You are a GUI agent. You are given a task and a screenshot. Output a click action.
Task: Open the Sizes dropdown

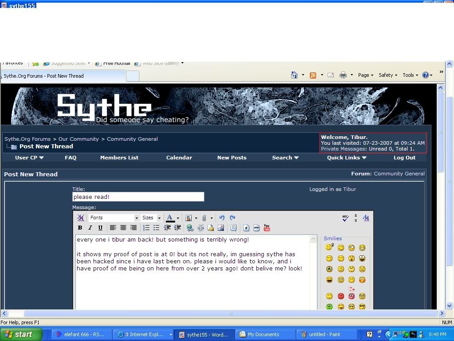(x=151, y=218)
